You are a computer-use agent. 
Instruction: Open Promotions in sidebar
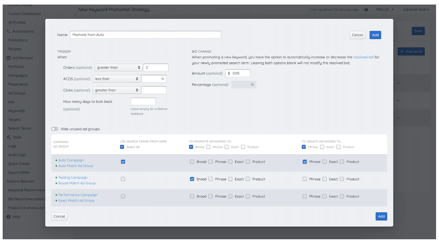coord(18,40)
